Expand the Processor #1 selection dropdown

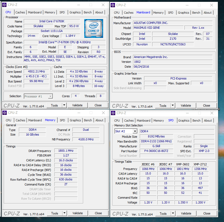click(x=50, y=96)
